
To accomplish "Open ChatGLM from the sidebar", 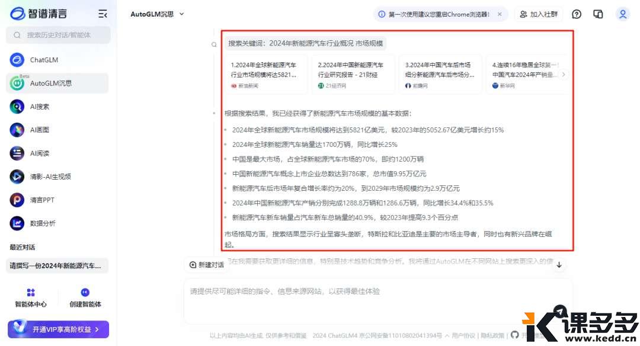I will pos(44,60).
